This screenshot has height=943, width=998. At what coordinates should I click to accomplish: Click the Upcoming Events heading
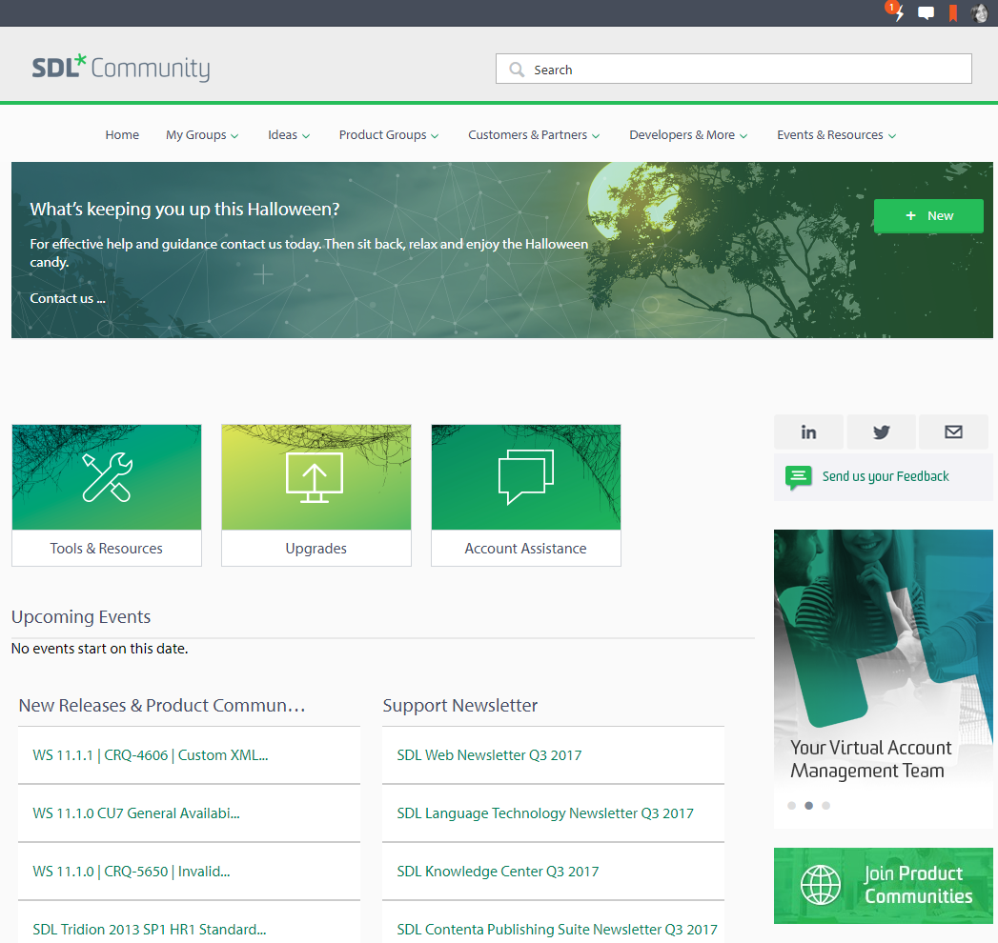pyautogui.click(x=81, y=617)
